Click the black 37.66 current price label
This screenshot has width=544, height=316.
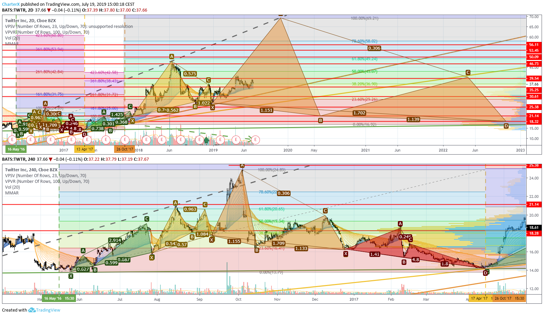click(x=534, y=84)
